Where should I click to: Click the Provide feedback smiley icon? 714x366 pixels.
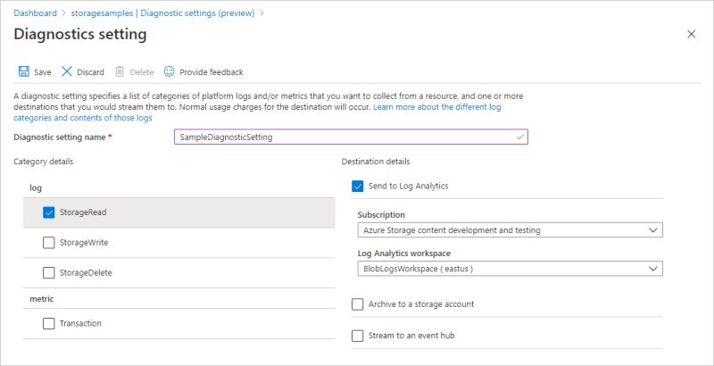tap(169, 71)
